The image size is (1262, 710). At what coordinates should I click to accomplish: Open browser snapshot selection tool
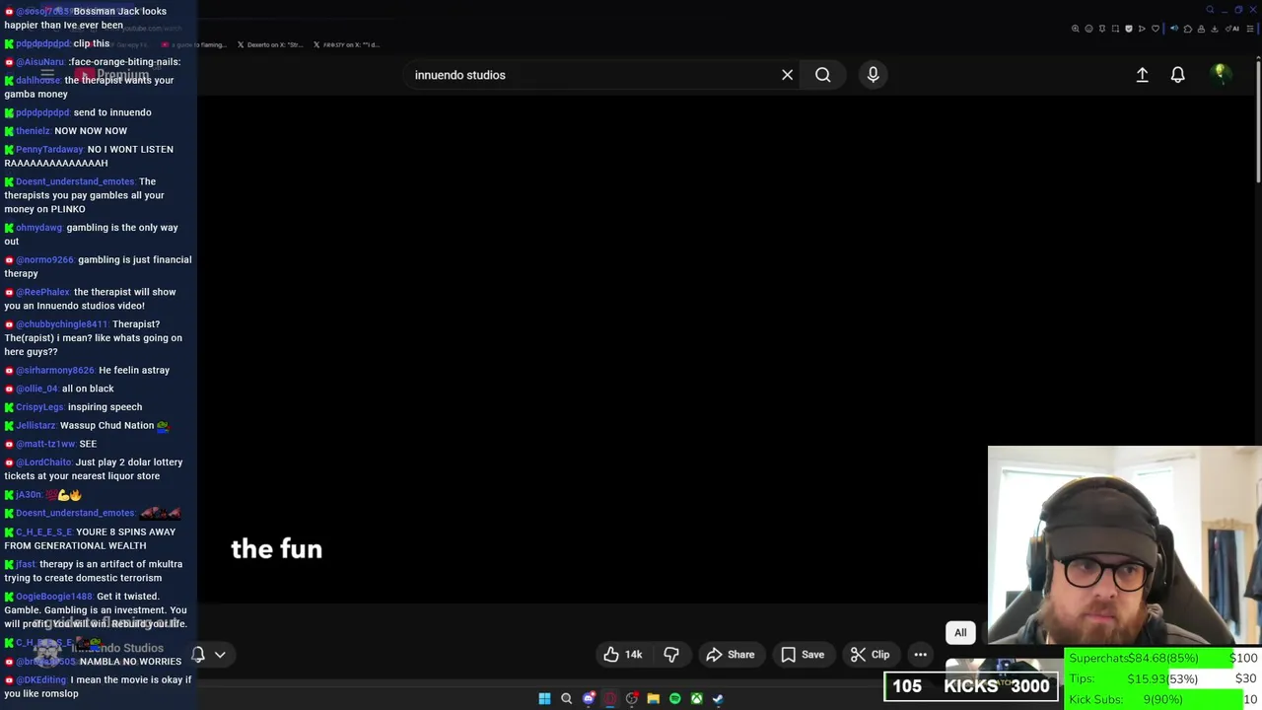[x=1115, y=29]
